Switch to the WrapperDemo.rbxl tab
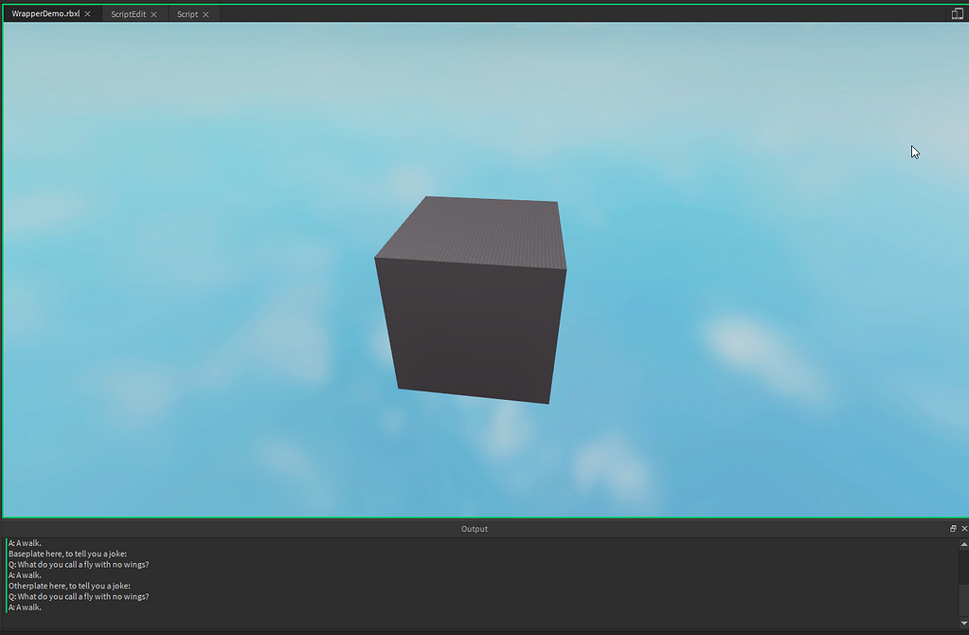This screenshot has width=969, height=635. (x=45, y=12)
